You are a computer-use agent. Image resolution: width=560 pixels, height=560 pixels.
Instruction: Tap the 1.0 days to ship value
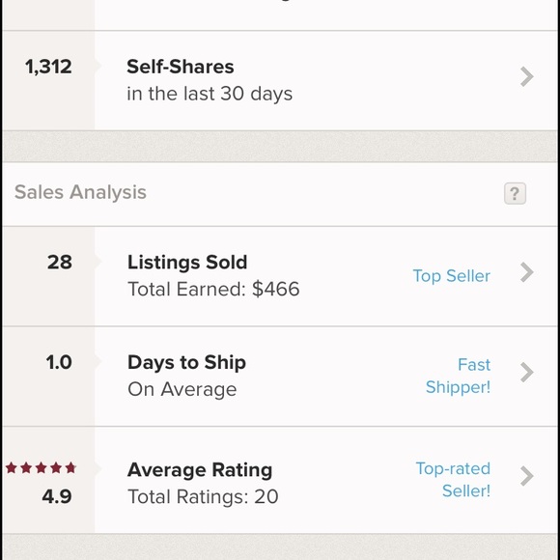pyautogui.click(x=59, y=362)
